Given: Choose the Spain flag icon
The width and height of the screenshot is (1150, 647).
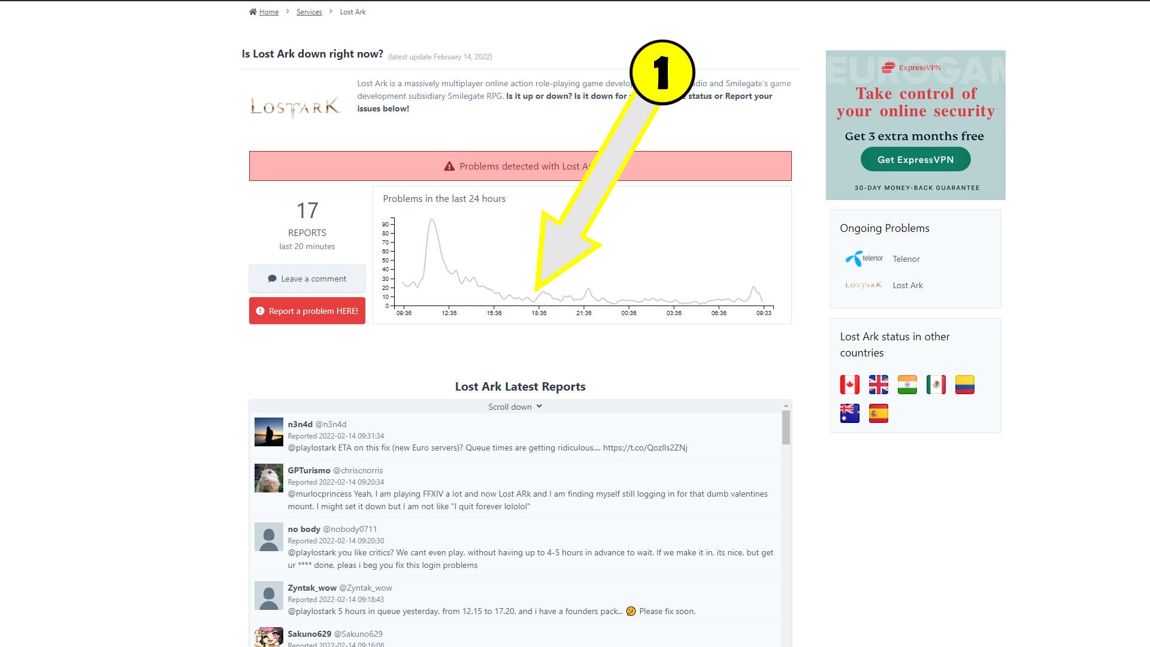Looking at the screenshot, I should [x=878, y=413].
